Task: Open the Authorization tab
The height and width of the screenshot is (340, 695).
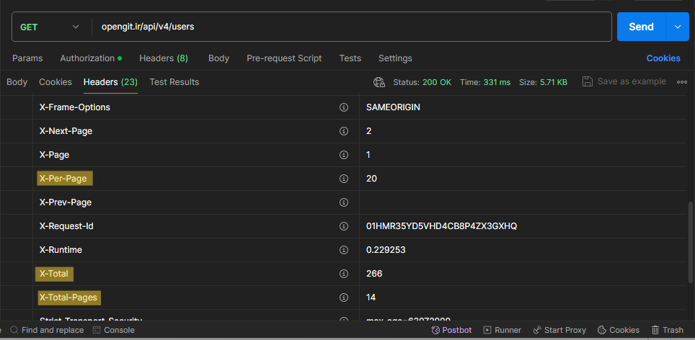Action: click(x=87, y=58)
